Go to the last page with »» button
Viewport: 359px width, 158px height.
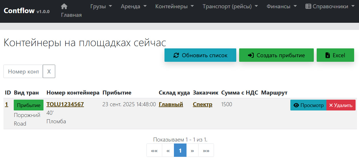pyautogui.click(x=206, y=151)
